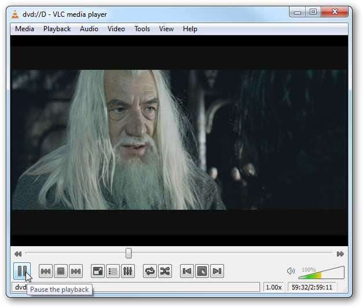Open the DVD menu
The height and width of the screenshot is (308, 363).
click(x=202, y=271)
